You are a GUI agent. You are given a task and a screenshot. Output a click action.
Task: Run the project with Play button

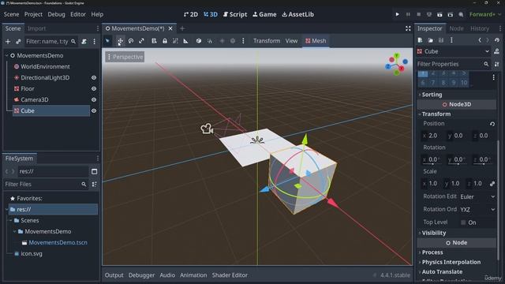(x=397, y=14)
